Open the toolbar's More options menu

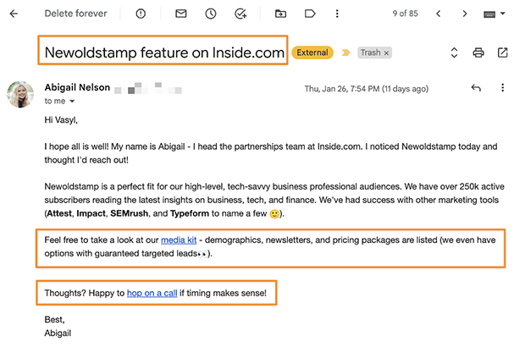click(337, 14)
